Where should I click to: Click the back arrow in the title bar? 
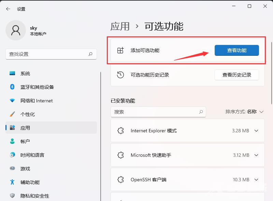pyautogui.click(x=8, y=9)
